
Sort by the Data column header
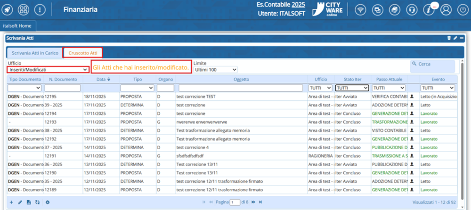coord(101,79)
